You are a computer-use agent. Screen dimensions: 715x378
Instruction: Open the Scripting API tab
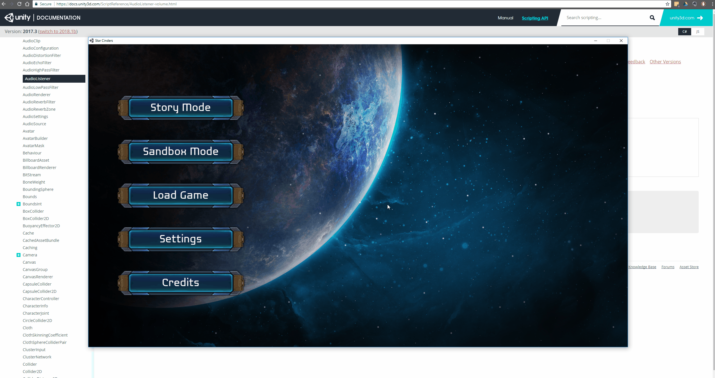point(535,18)
